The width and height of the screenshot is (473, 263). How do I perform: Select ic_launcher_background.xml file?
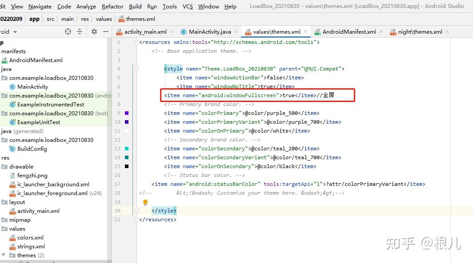49,184
